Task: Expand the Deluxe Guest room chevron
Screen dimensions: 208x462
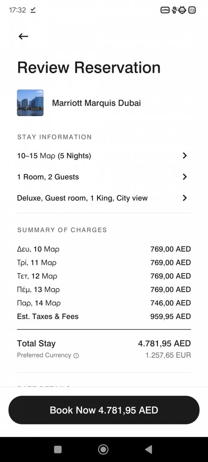Action: pyautogui.click(x=185, y=198)
